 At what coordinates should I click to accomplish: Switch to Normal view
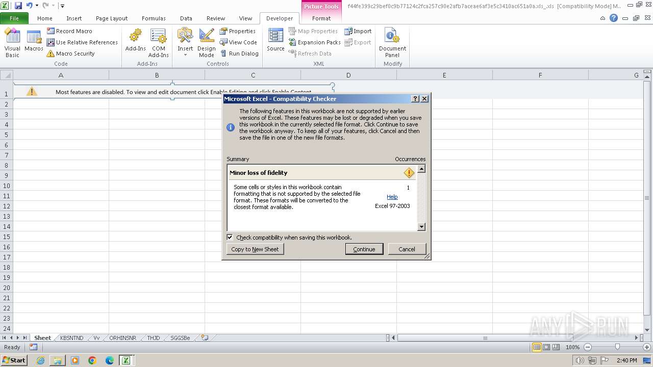click(x=537, y=347)
